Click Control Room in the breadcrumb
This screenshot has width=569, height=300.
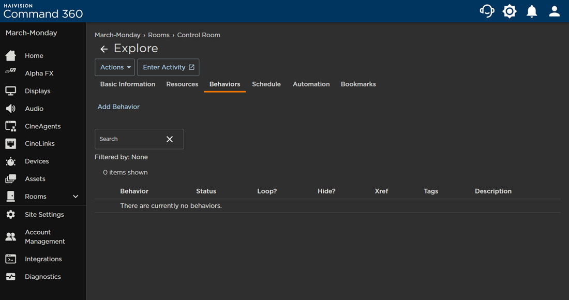tap(199, 35)
